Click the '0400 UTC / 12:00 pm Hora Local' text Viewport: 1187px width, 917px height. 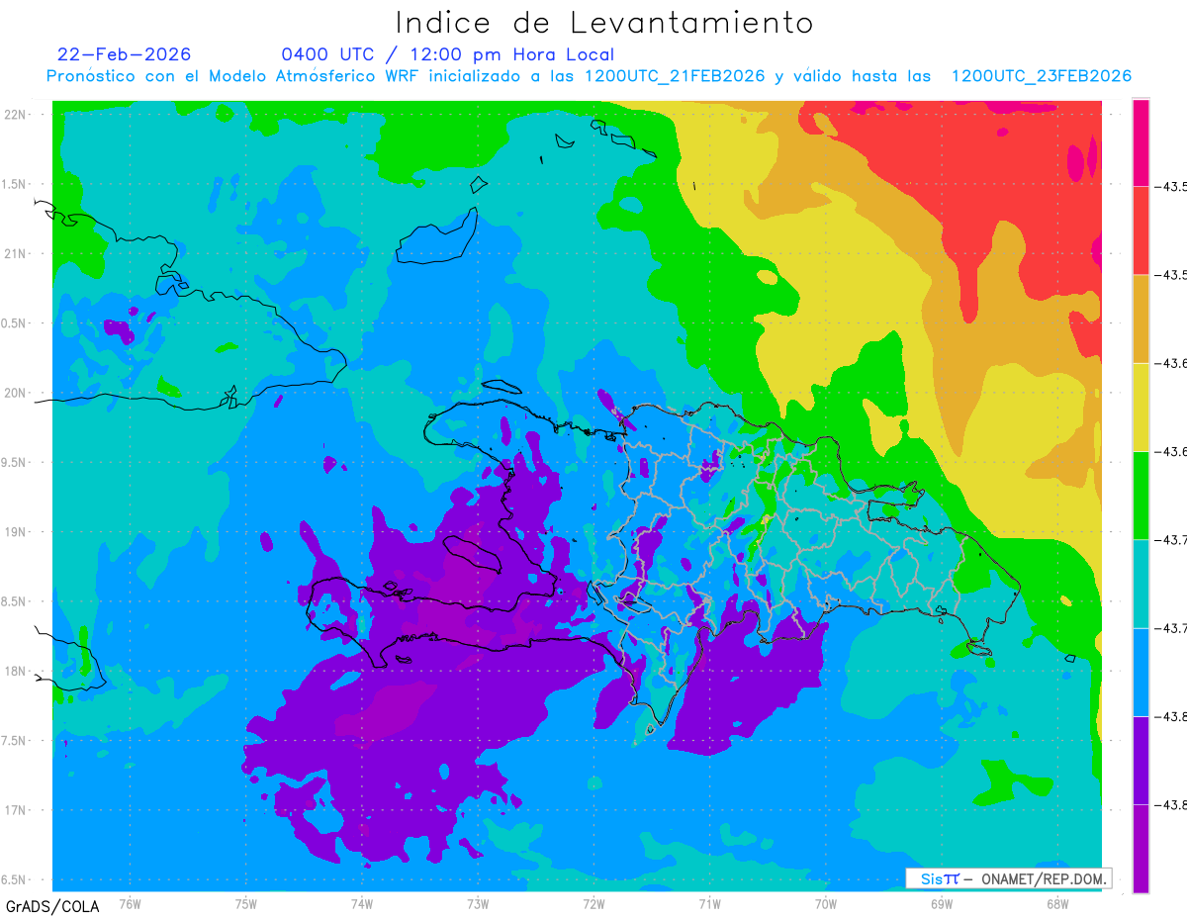448,54
